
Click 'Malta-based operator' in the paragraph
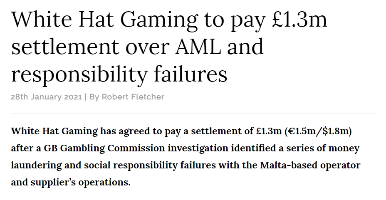(310, 165)
